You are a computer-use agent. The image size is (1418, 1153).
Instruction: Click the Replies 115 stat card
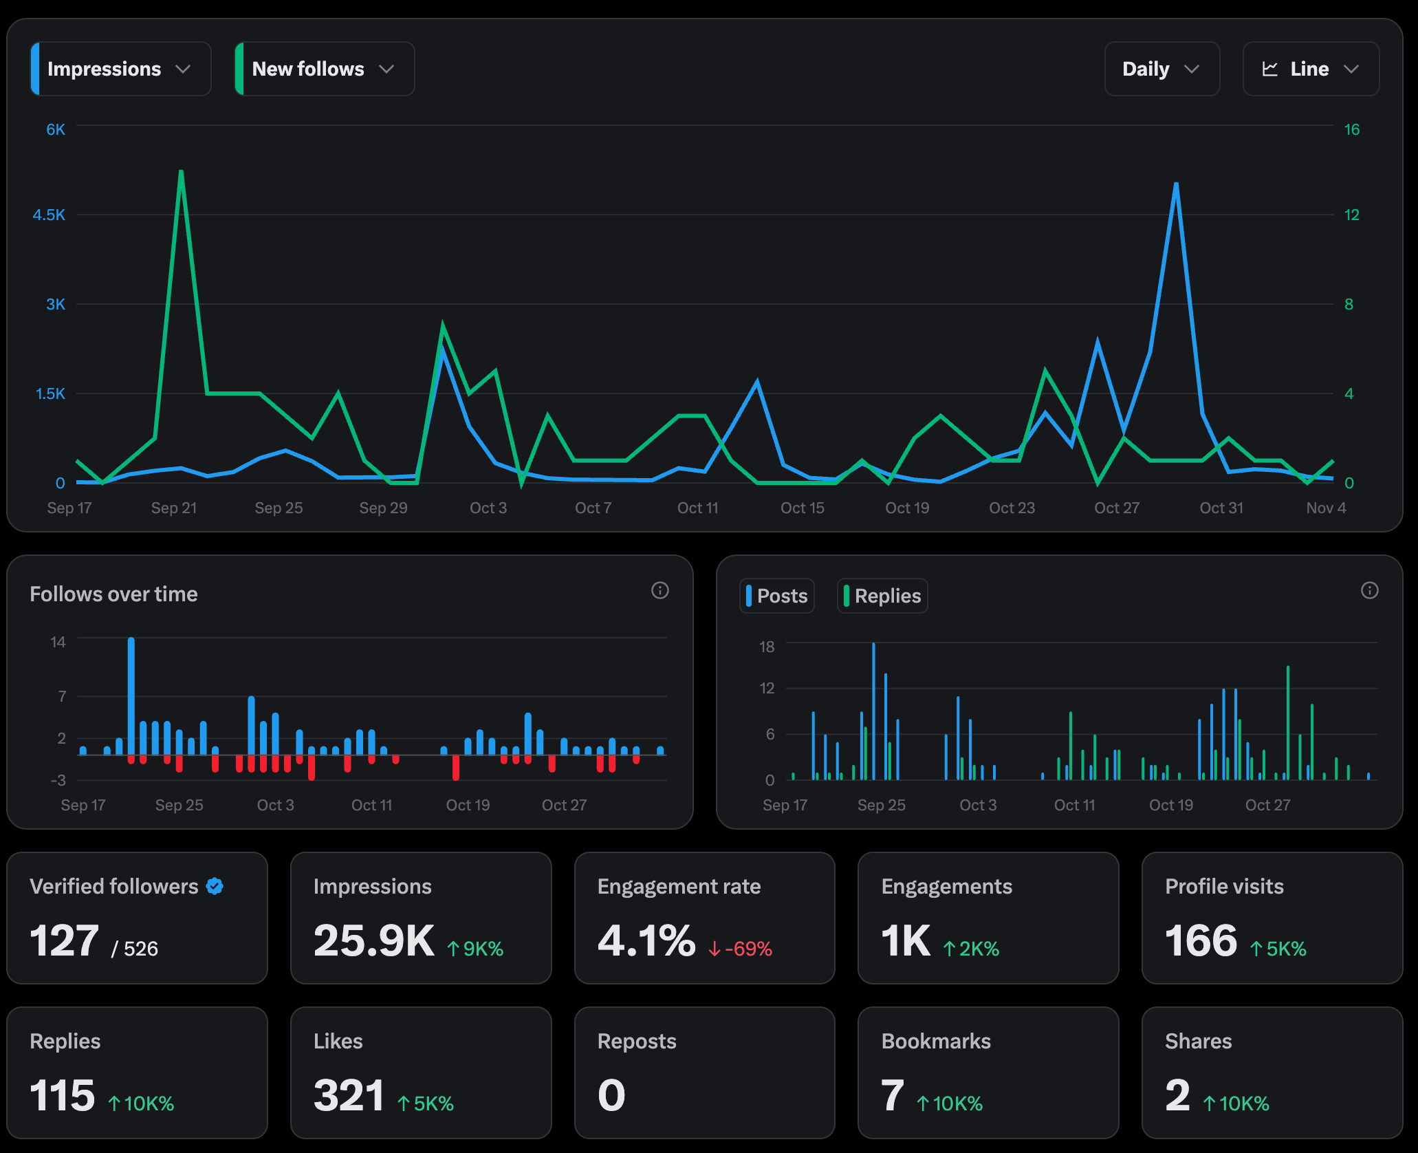(136, 1073)
